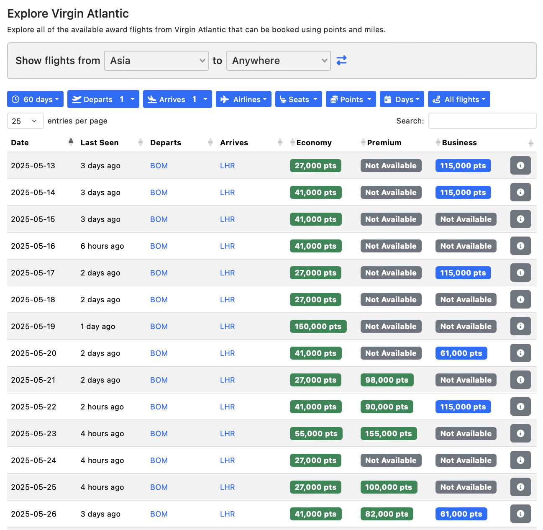This screenshot has width=543, height=530.
Task: Open info for the 2025-05-20 flight
Action: (x=520, y=353)
